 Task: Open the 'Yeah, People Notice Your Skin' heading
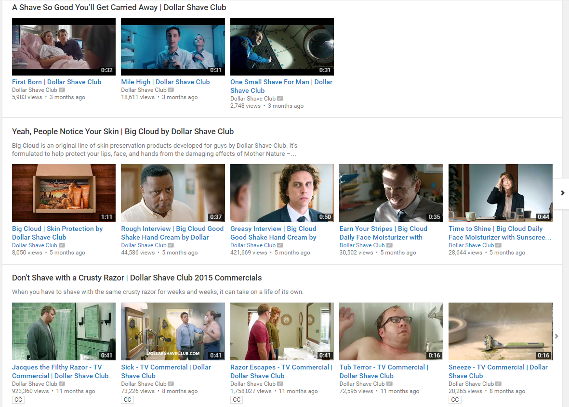click(x=123, y=131)
